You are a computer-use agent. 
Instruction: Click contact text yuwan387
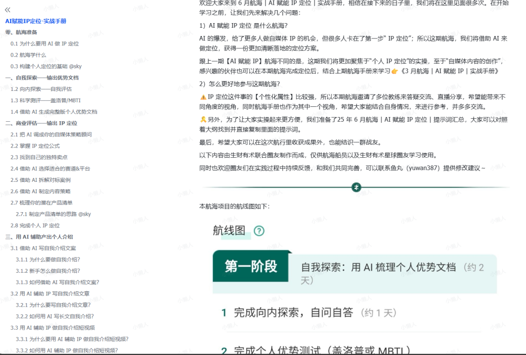422,168
